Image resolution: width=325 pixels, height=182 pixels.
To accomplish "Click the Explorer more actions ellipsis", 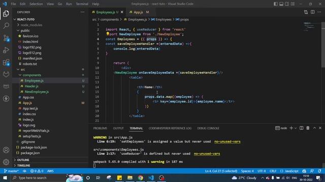I will [x=82, y=12].
